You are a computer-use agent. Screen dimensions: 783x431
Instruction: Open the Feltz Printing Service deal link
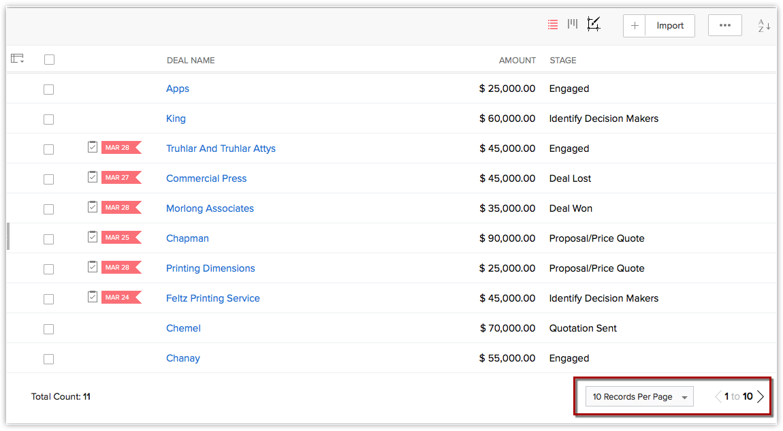[x=212, y=298]
